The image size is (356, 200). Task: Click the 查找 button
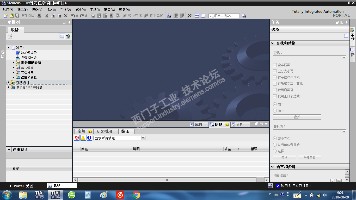[x=297, y=117]
